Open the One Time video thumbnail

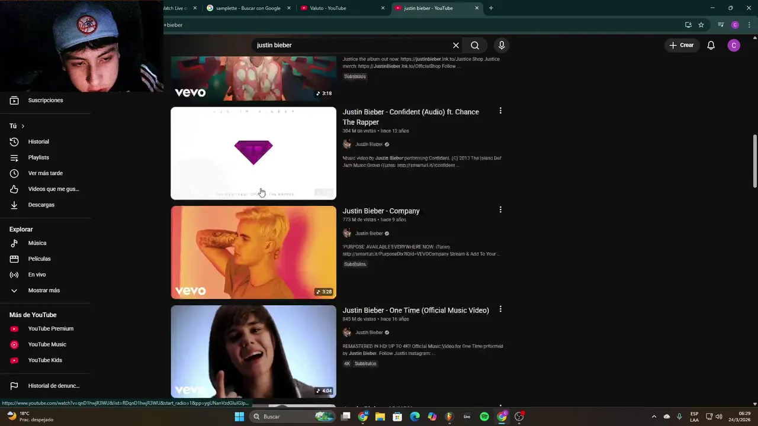point(253,351)
